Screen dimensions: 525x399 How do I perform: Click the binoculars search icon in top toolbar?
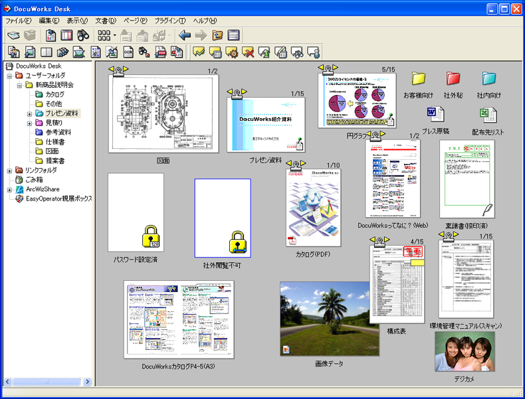pos(82,35)
